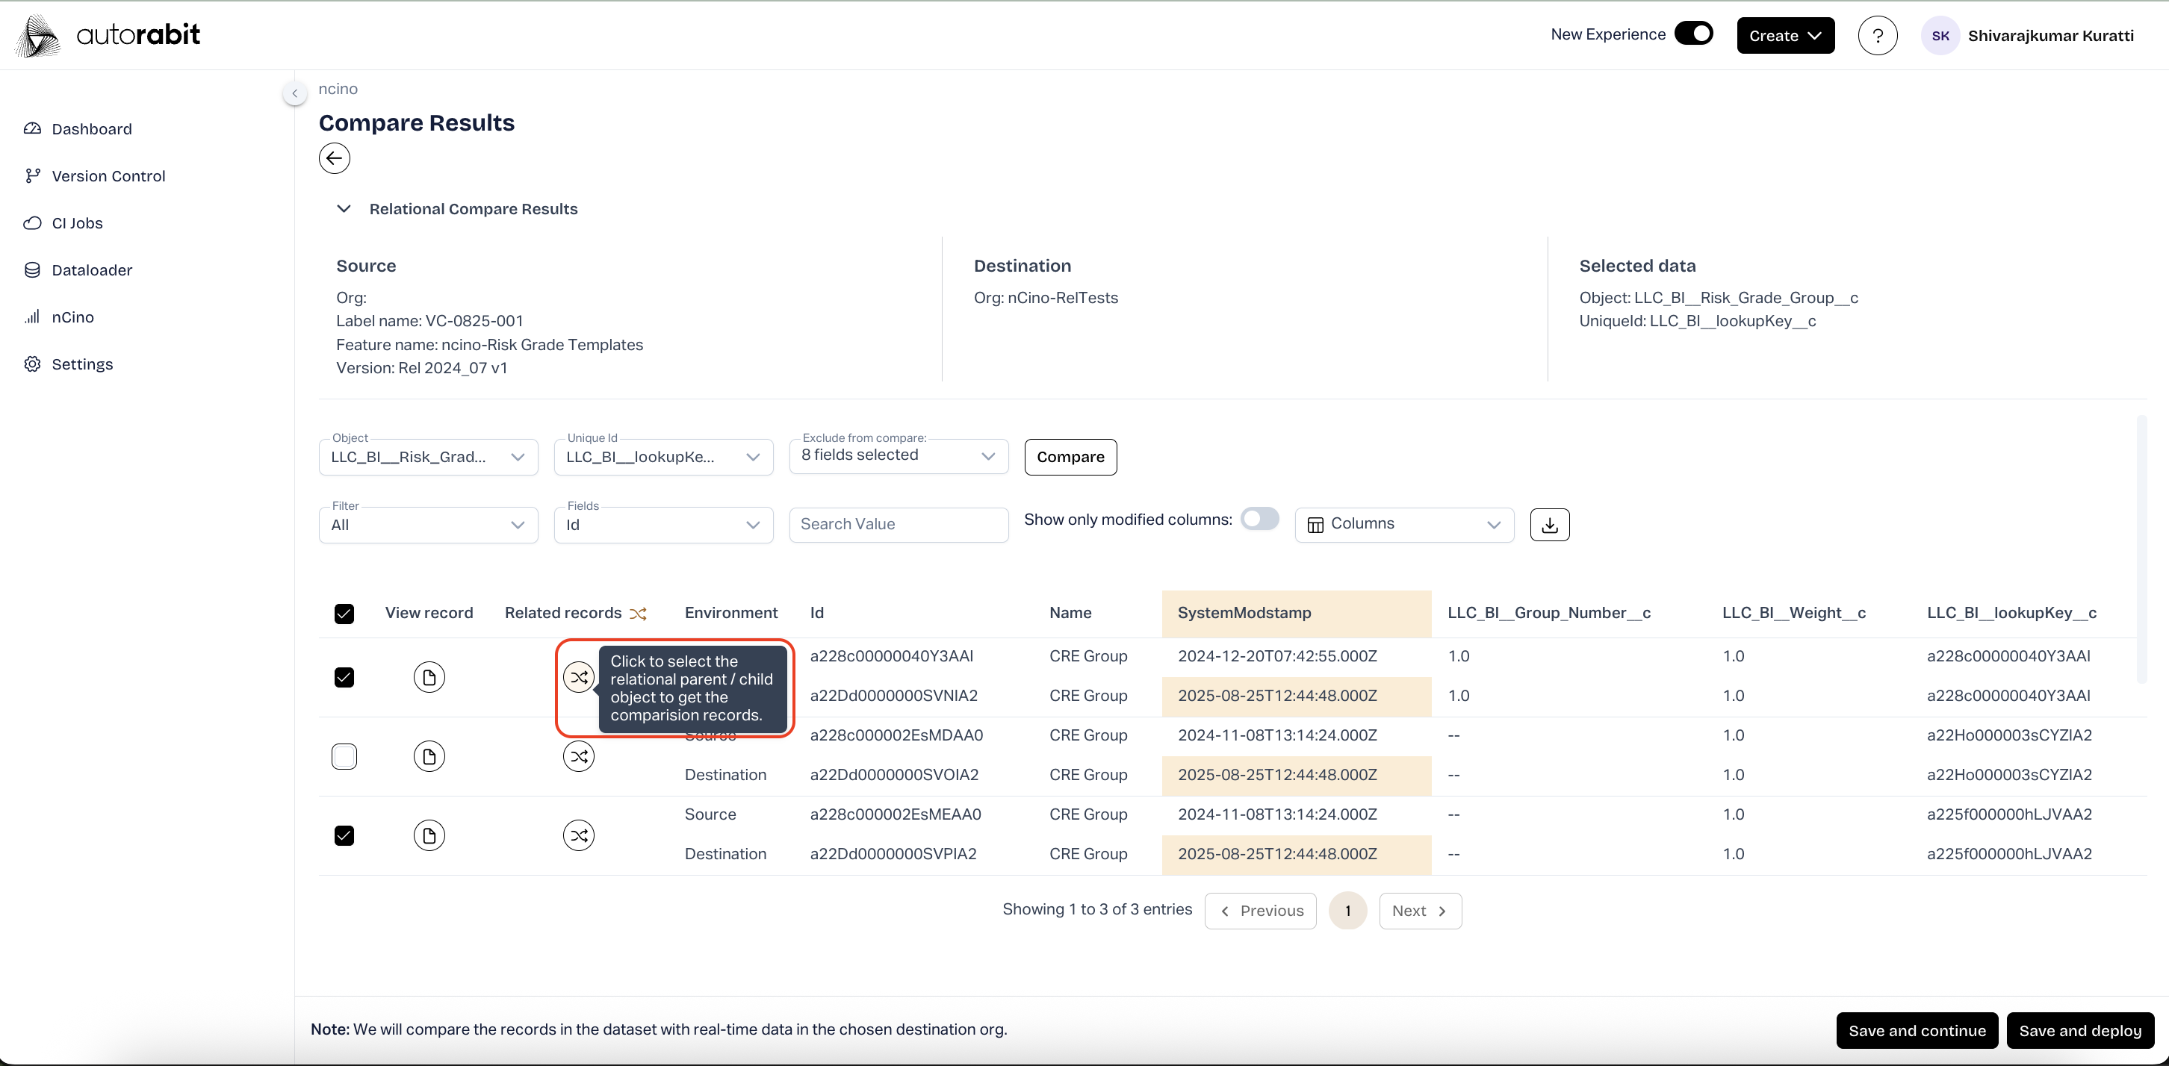Open the Create dropdown button
2169x1066 pixels.
(x=1784, y=35)
